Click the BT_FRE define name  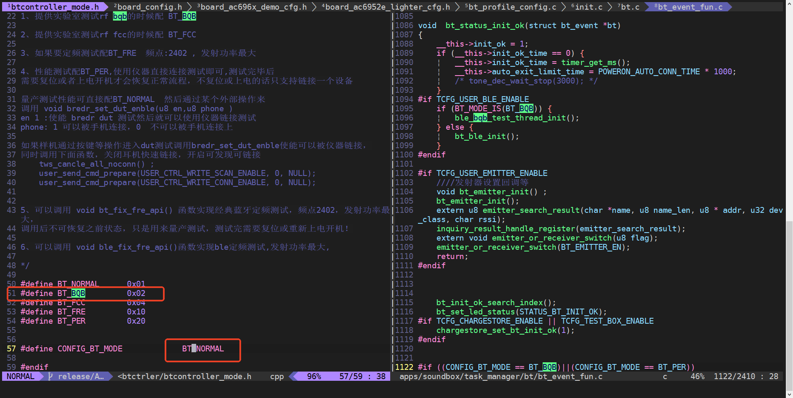pos(71,312)
